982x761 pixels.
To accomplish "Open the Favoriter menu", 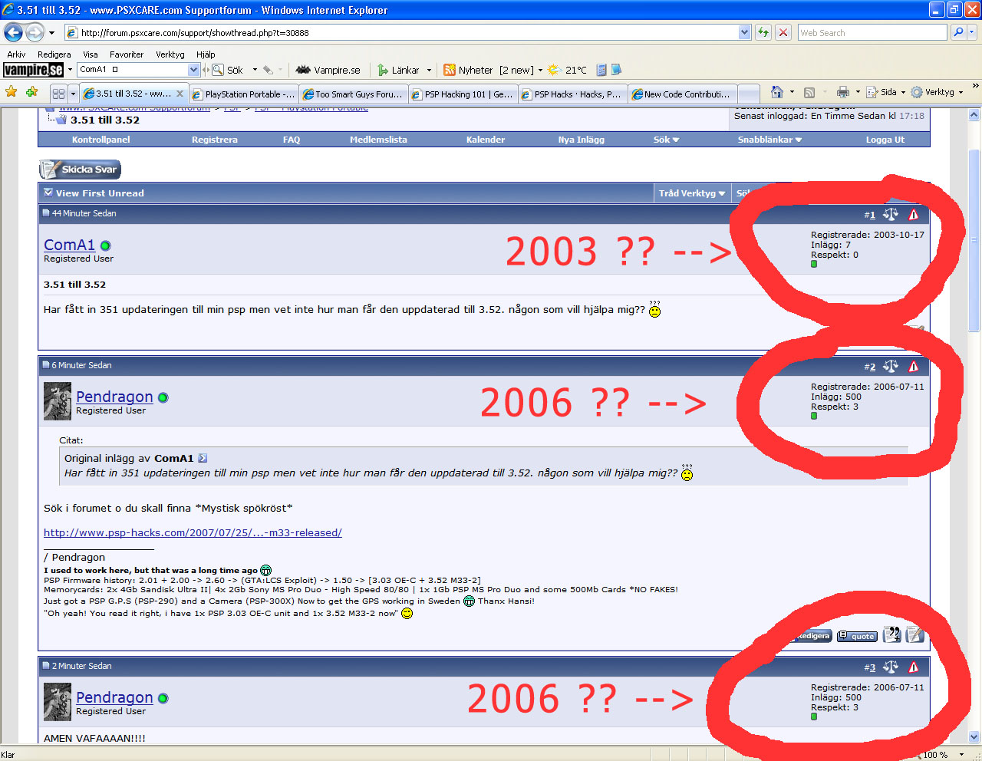I will [127, 54].
